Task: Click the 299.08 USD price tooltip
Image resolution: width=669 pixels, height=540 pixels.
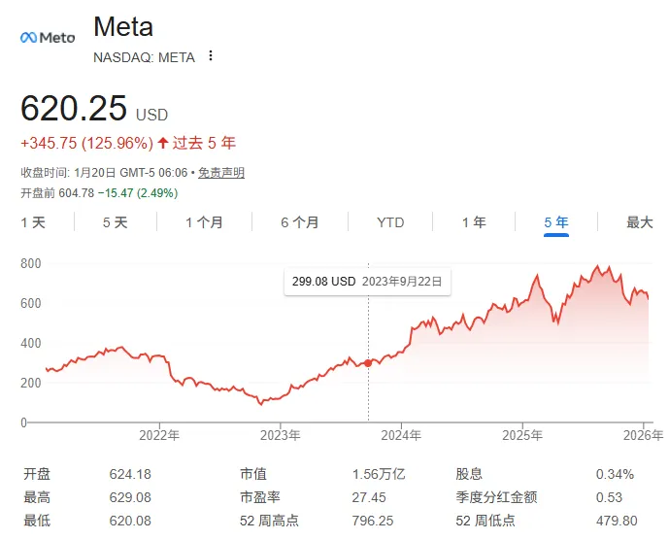Action: [366, 282]
